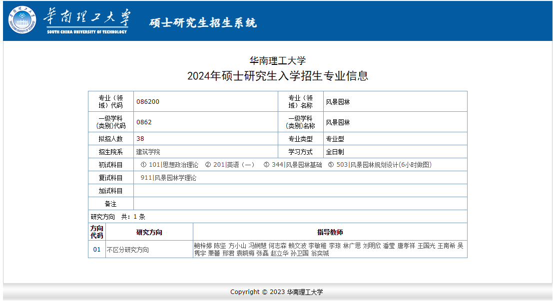Click advisor name 方小山

click(x=237, y=246)
